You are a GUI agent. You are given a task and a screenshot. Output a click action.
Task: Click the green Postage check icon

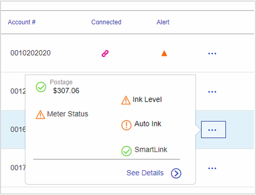41,87
